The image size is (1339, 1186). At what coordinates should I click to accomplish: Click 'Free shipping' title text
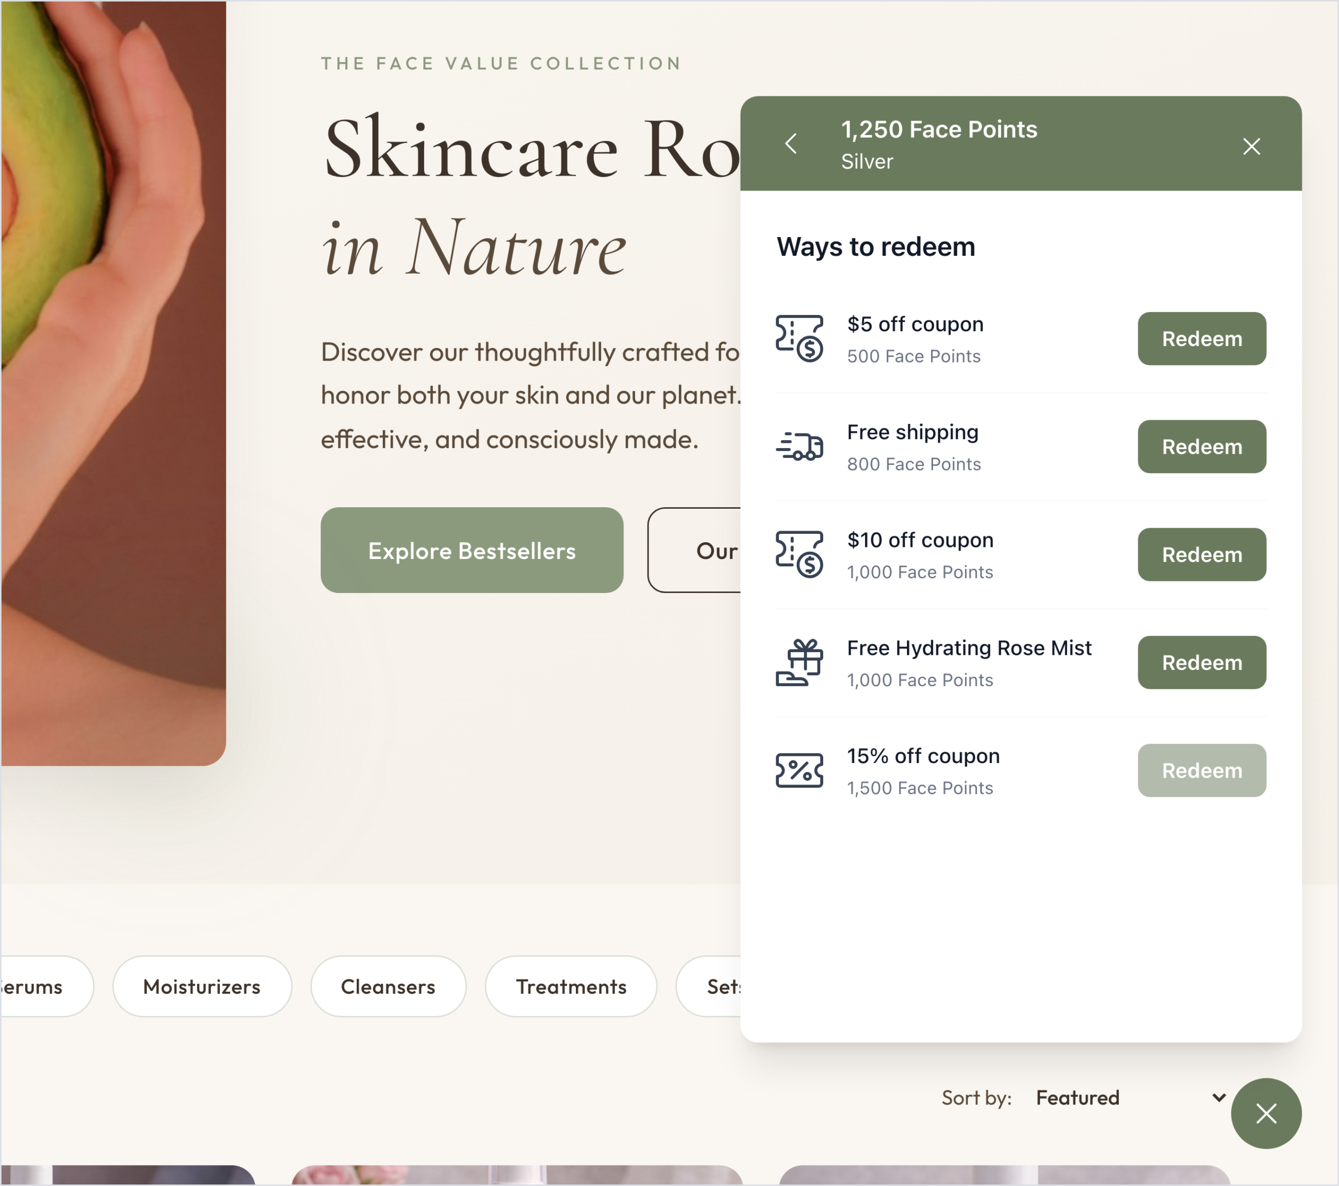[913, 432]
